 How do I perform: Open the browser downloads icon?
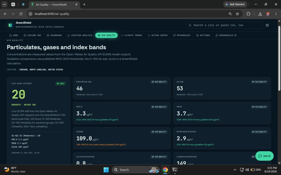click(260, 14)
